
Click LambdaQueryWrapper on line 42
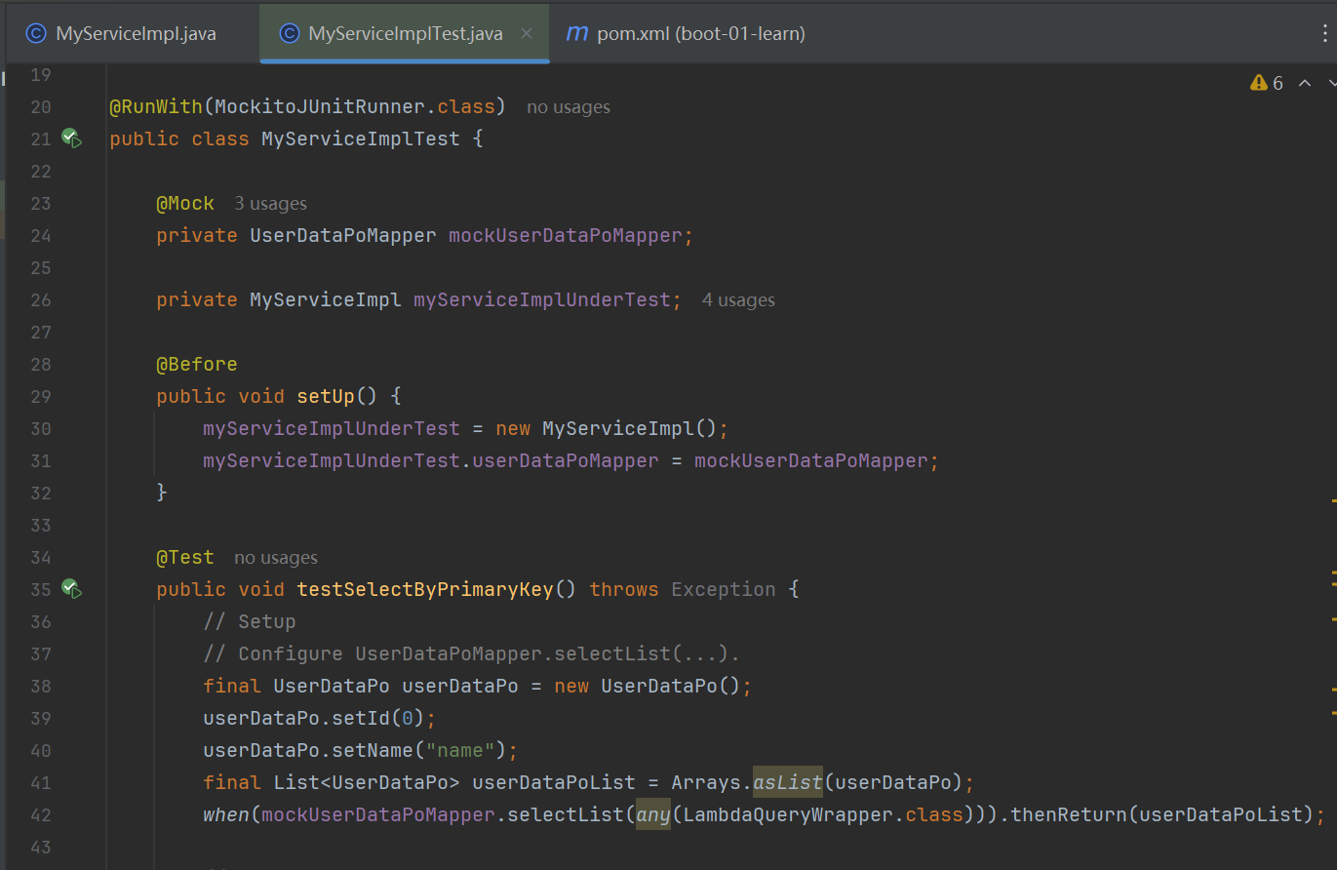(x=787, y=814)
